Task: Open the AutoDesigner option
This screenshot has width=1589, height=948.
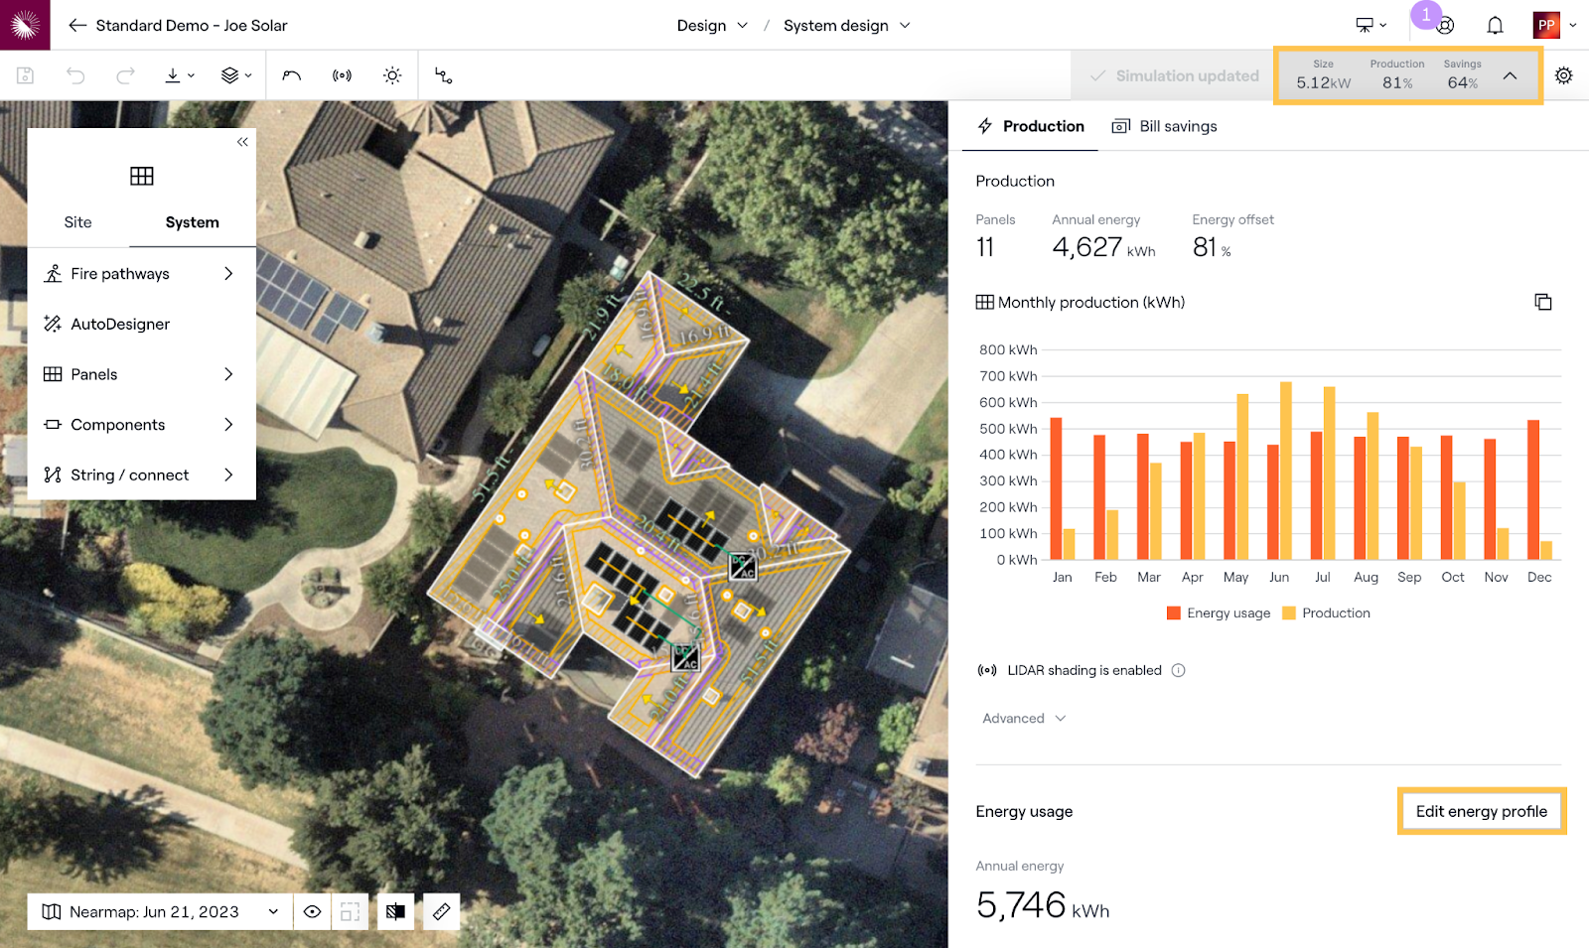Action: 120,324
